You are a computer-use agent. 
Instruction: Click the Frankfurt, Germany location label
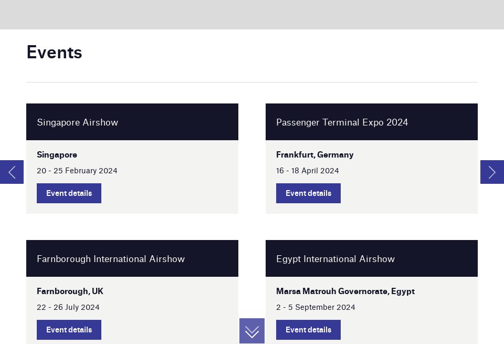[x=314, y=154]
